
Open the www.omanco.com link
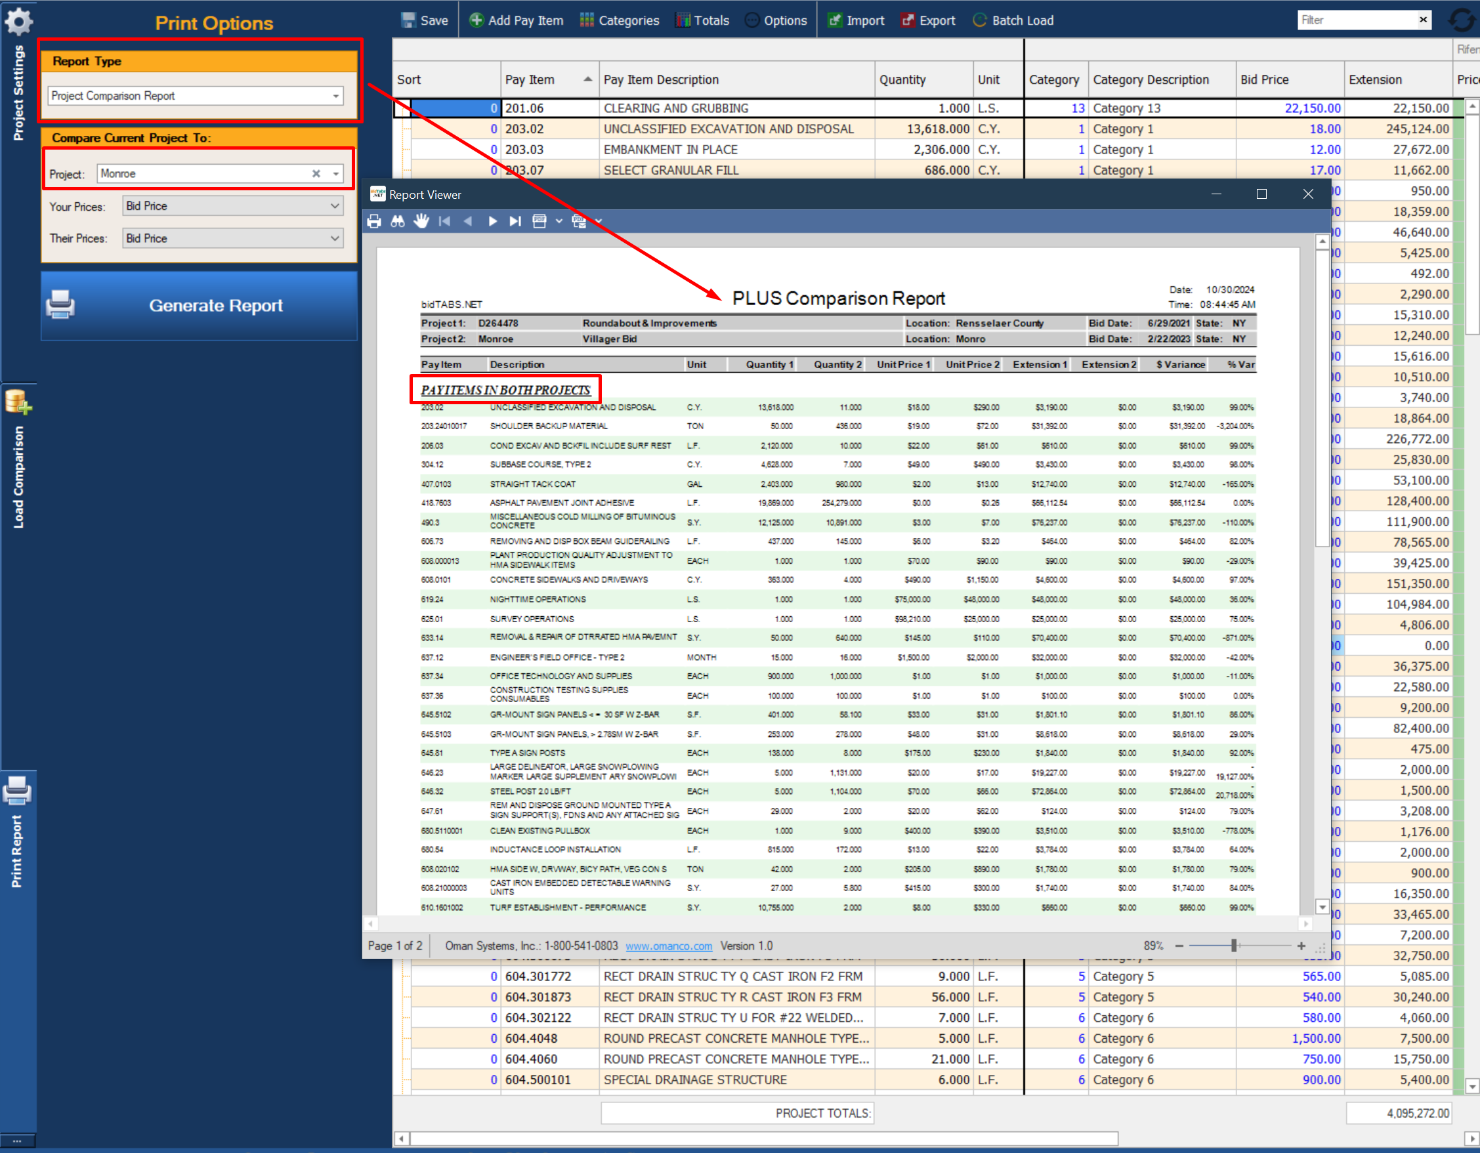(x=668, y=946)
